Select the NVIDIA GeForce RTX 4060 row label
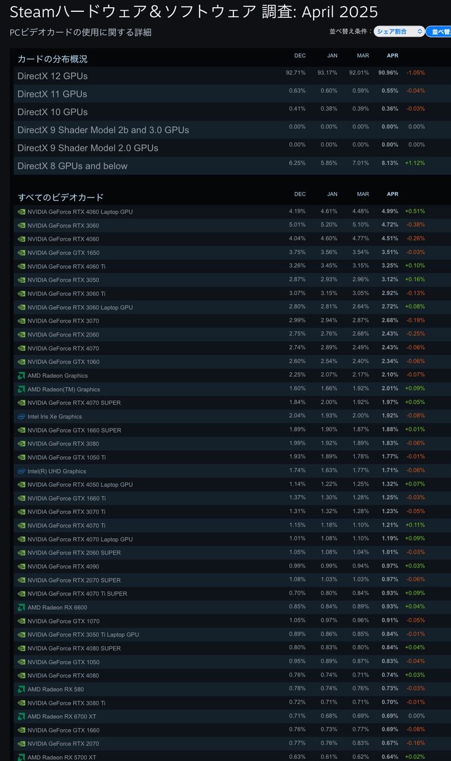The height and width of the screenshot is (761, 451). point(63,239)
